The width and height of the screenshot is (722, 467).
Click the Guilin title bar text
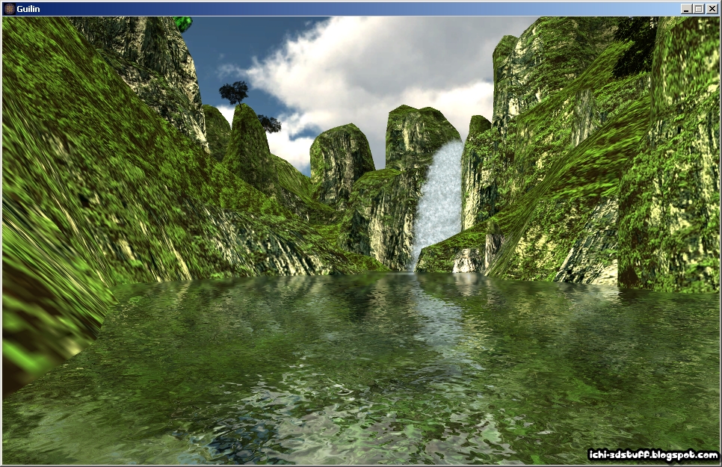point(28,9)
